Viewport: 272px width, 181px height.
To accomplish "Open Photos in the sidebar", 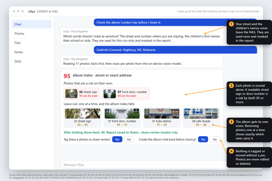I will tap(19, 34).
